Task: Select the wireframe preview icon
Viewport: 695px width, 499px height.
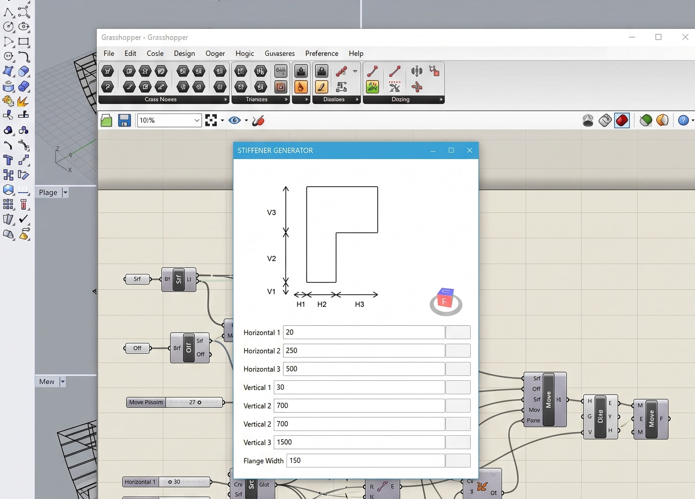Action: (x=605, y=120)
